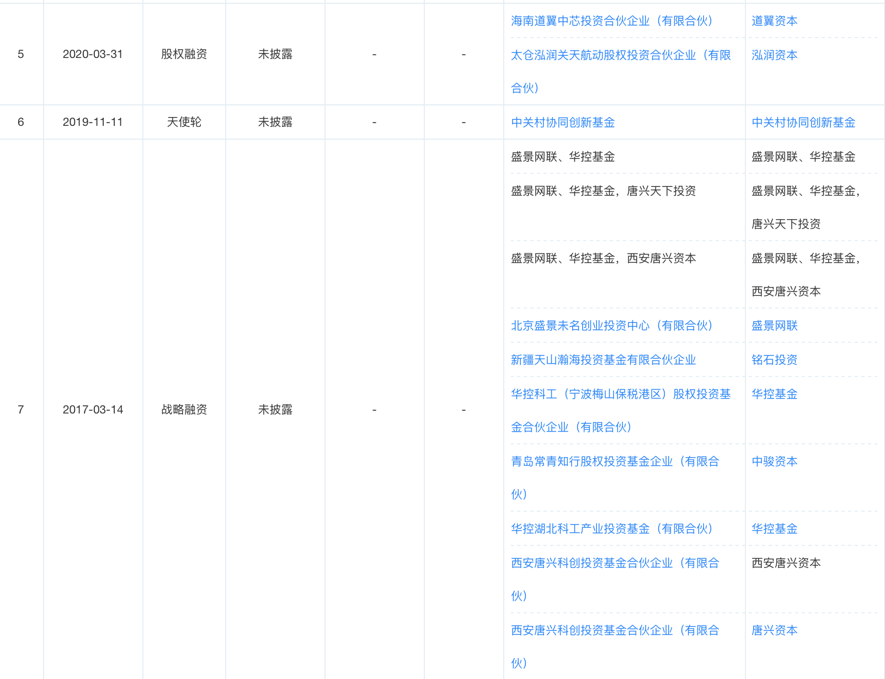The height and width of the screenshot is (679, 885).
Task: Click the 道翼资本 institution link
Action: pyautogui.click(x=774, y=21)
